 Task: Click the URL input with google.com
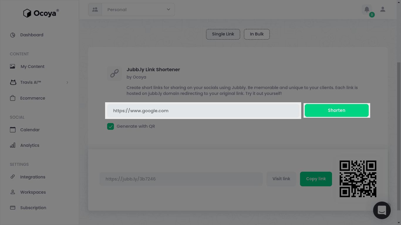pyautogui.click(x=203, y=111)
